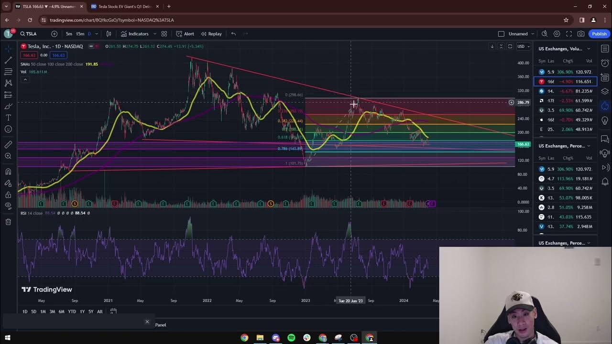Select the 1D date range
This screenshot has height=344, width=612.
(x=25, y=312)
